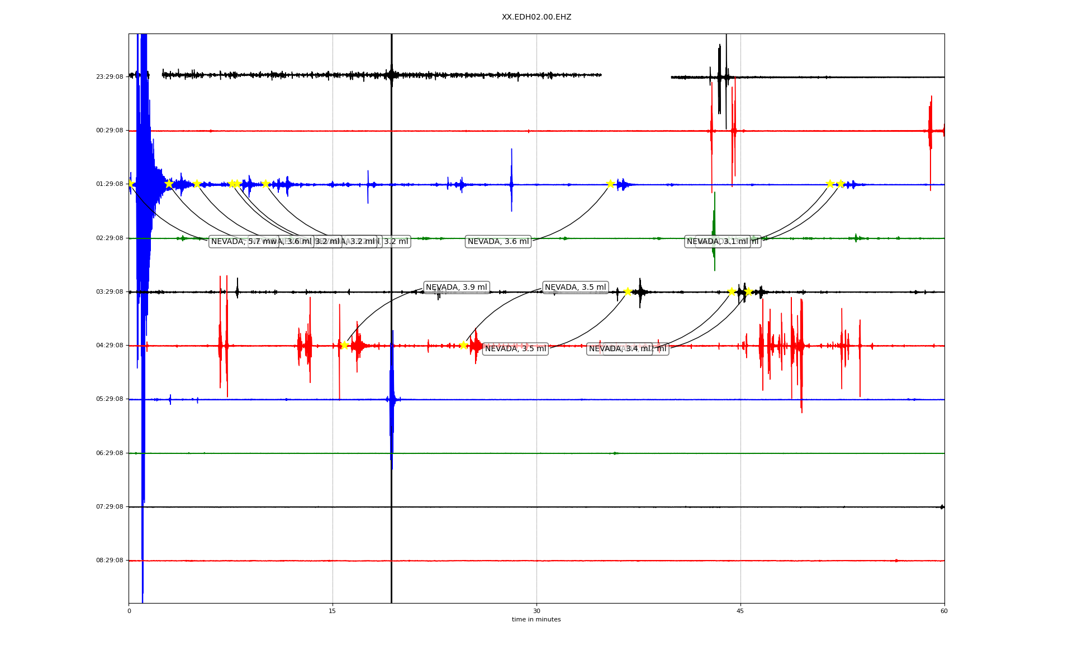Viewport: 1073px width, 670px height.
Task: Click the 'time in minutes' axis label
Action: click(536, 620)
